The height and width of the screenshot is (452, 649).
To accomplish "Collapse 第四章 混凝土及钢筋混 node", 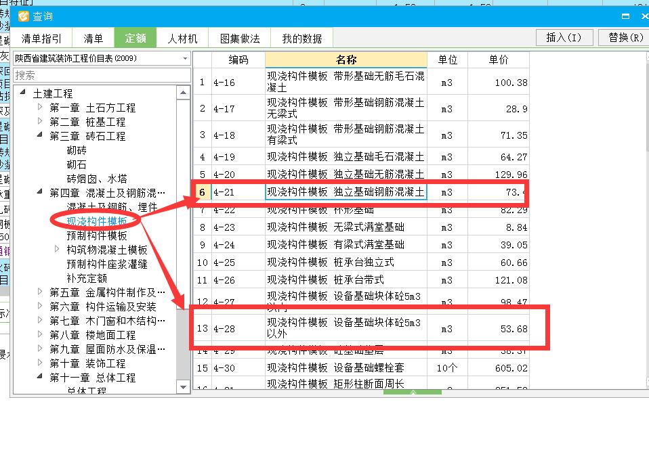I will click(40, 192).
